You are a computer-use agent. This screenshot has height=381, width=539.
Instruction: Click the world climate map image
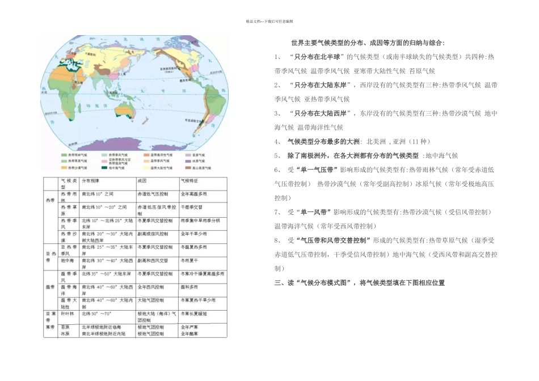134,93
